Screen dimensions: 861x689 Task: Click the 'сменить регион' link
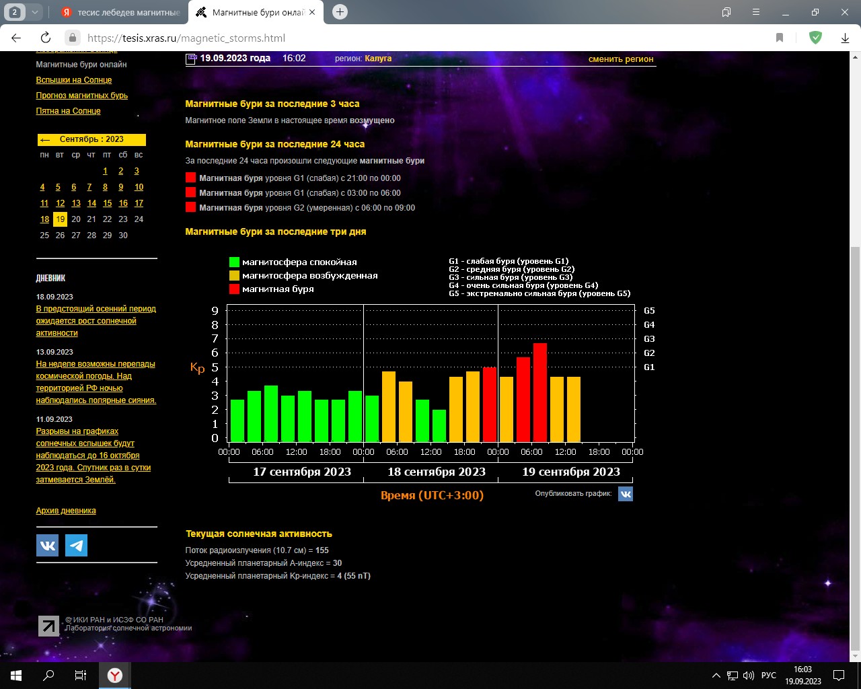(621, 59)
